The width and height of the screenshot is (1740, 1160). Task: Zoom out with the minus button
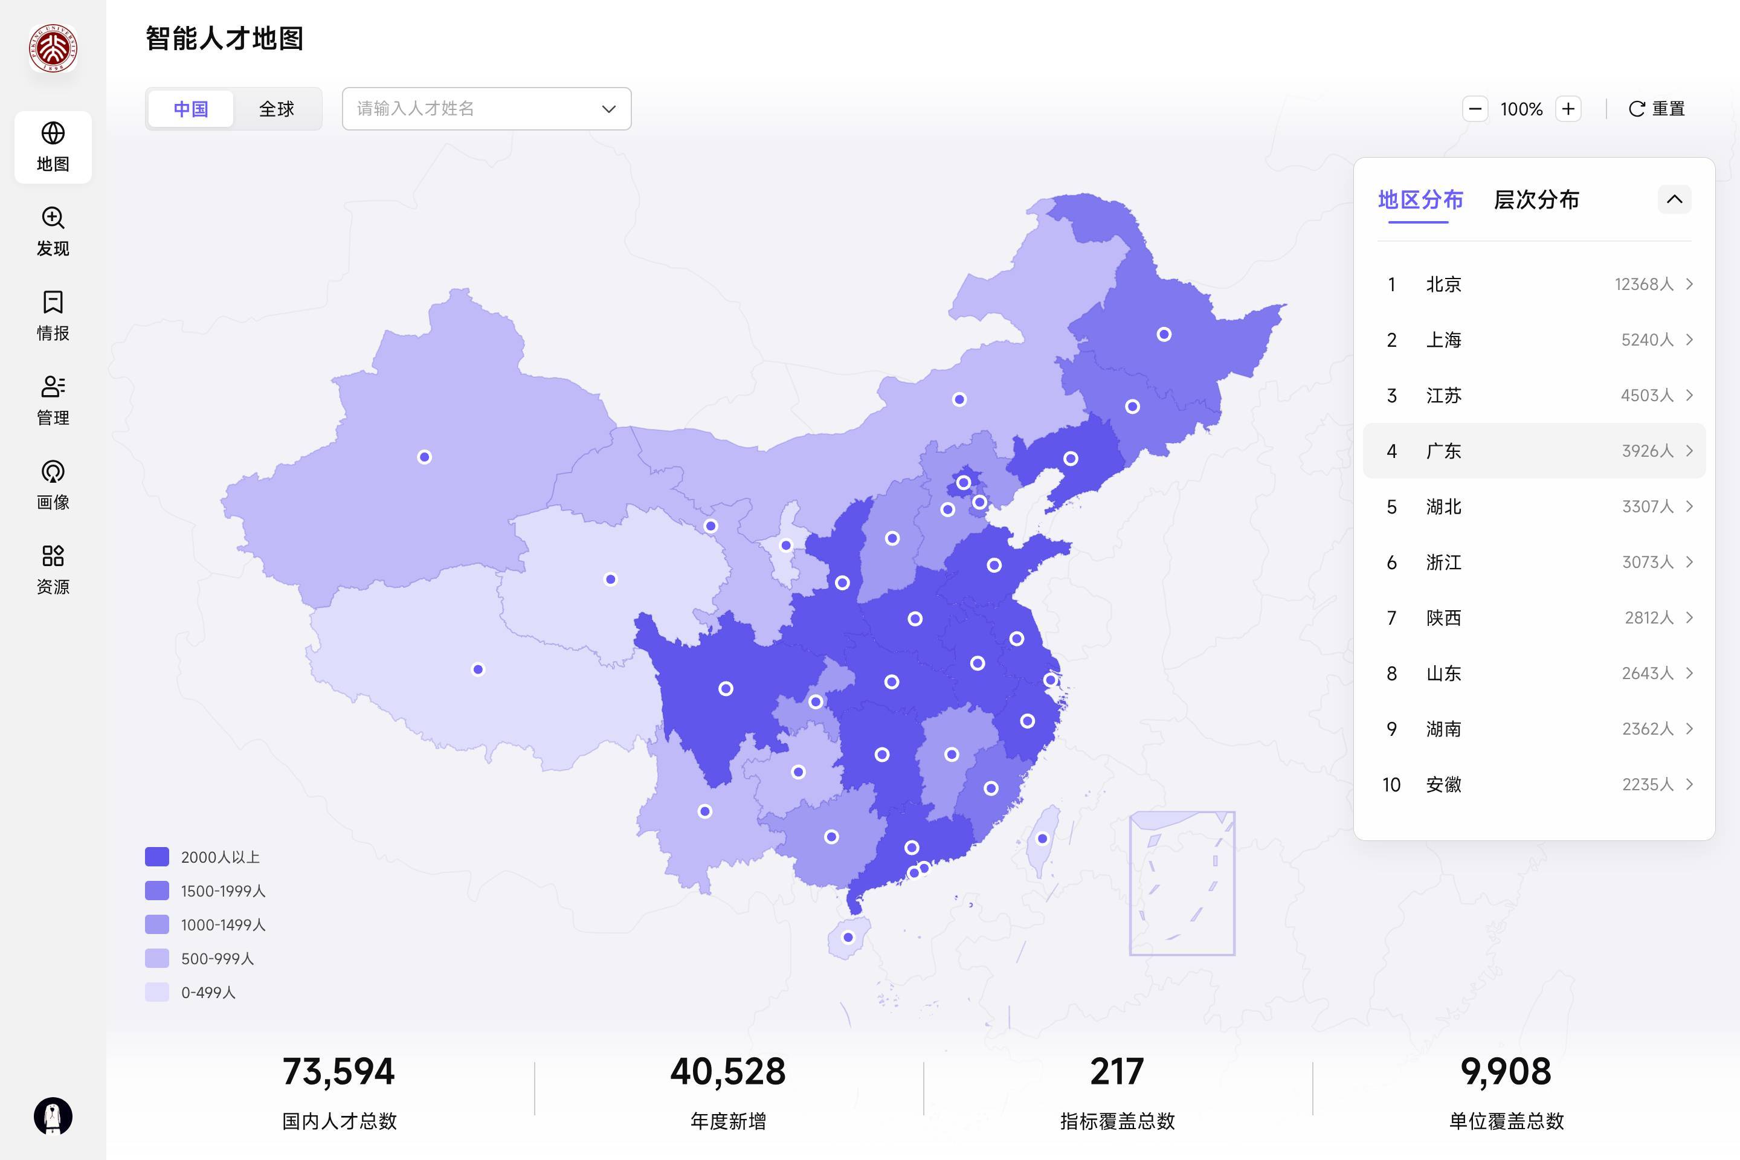[x=1474, y=109]
